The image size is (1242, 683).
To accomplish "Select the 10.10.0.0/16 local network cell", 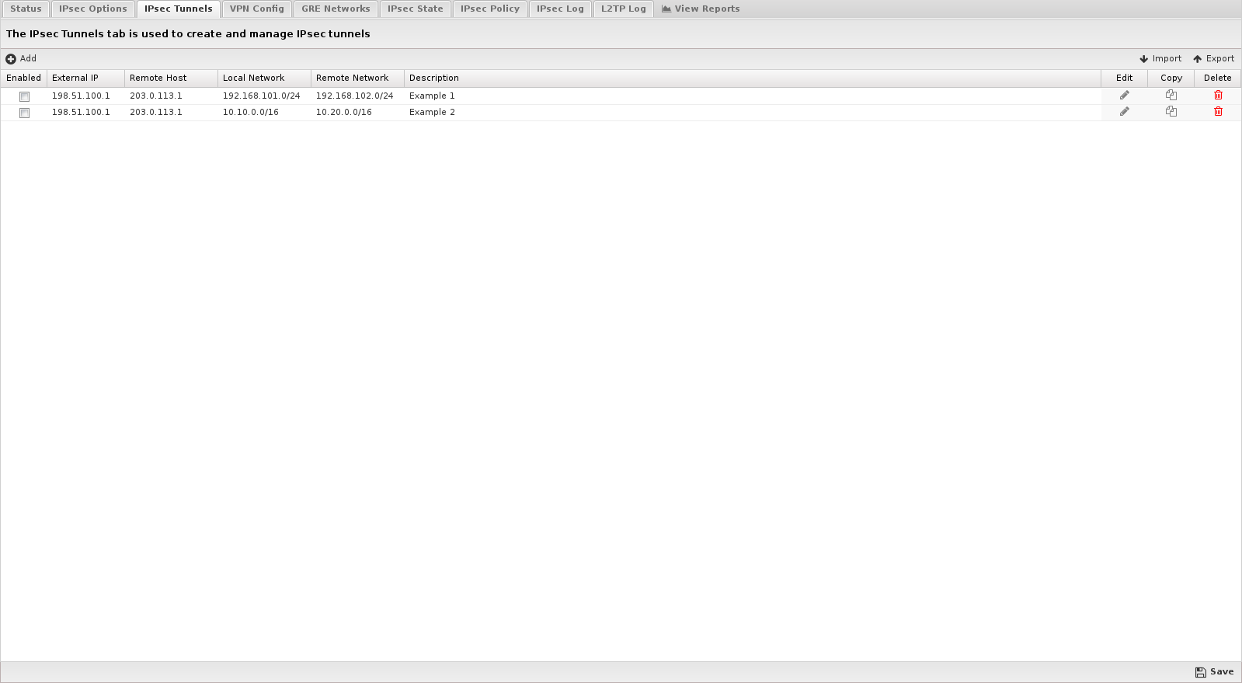I will pyautogui.click(x=265, y=113).
